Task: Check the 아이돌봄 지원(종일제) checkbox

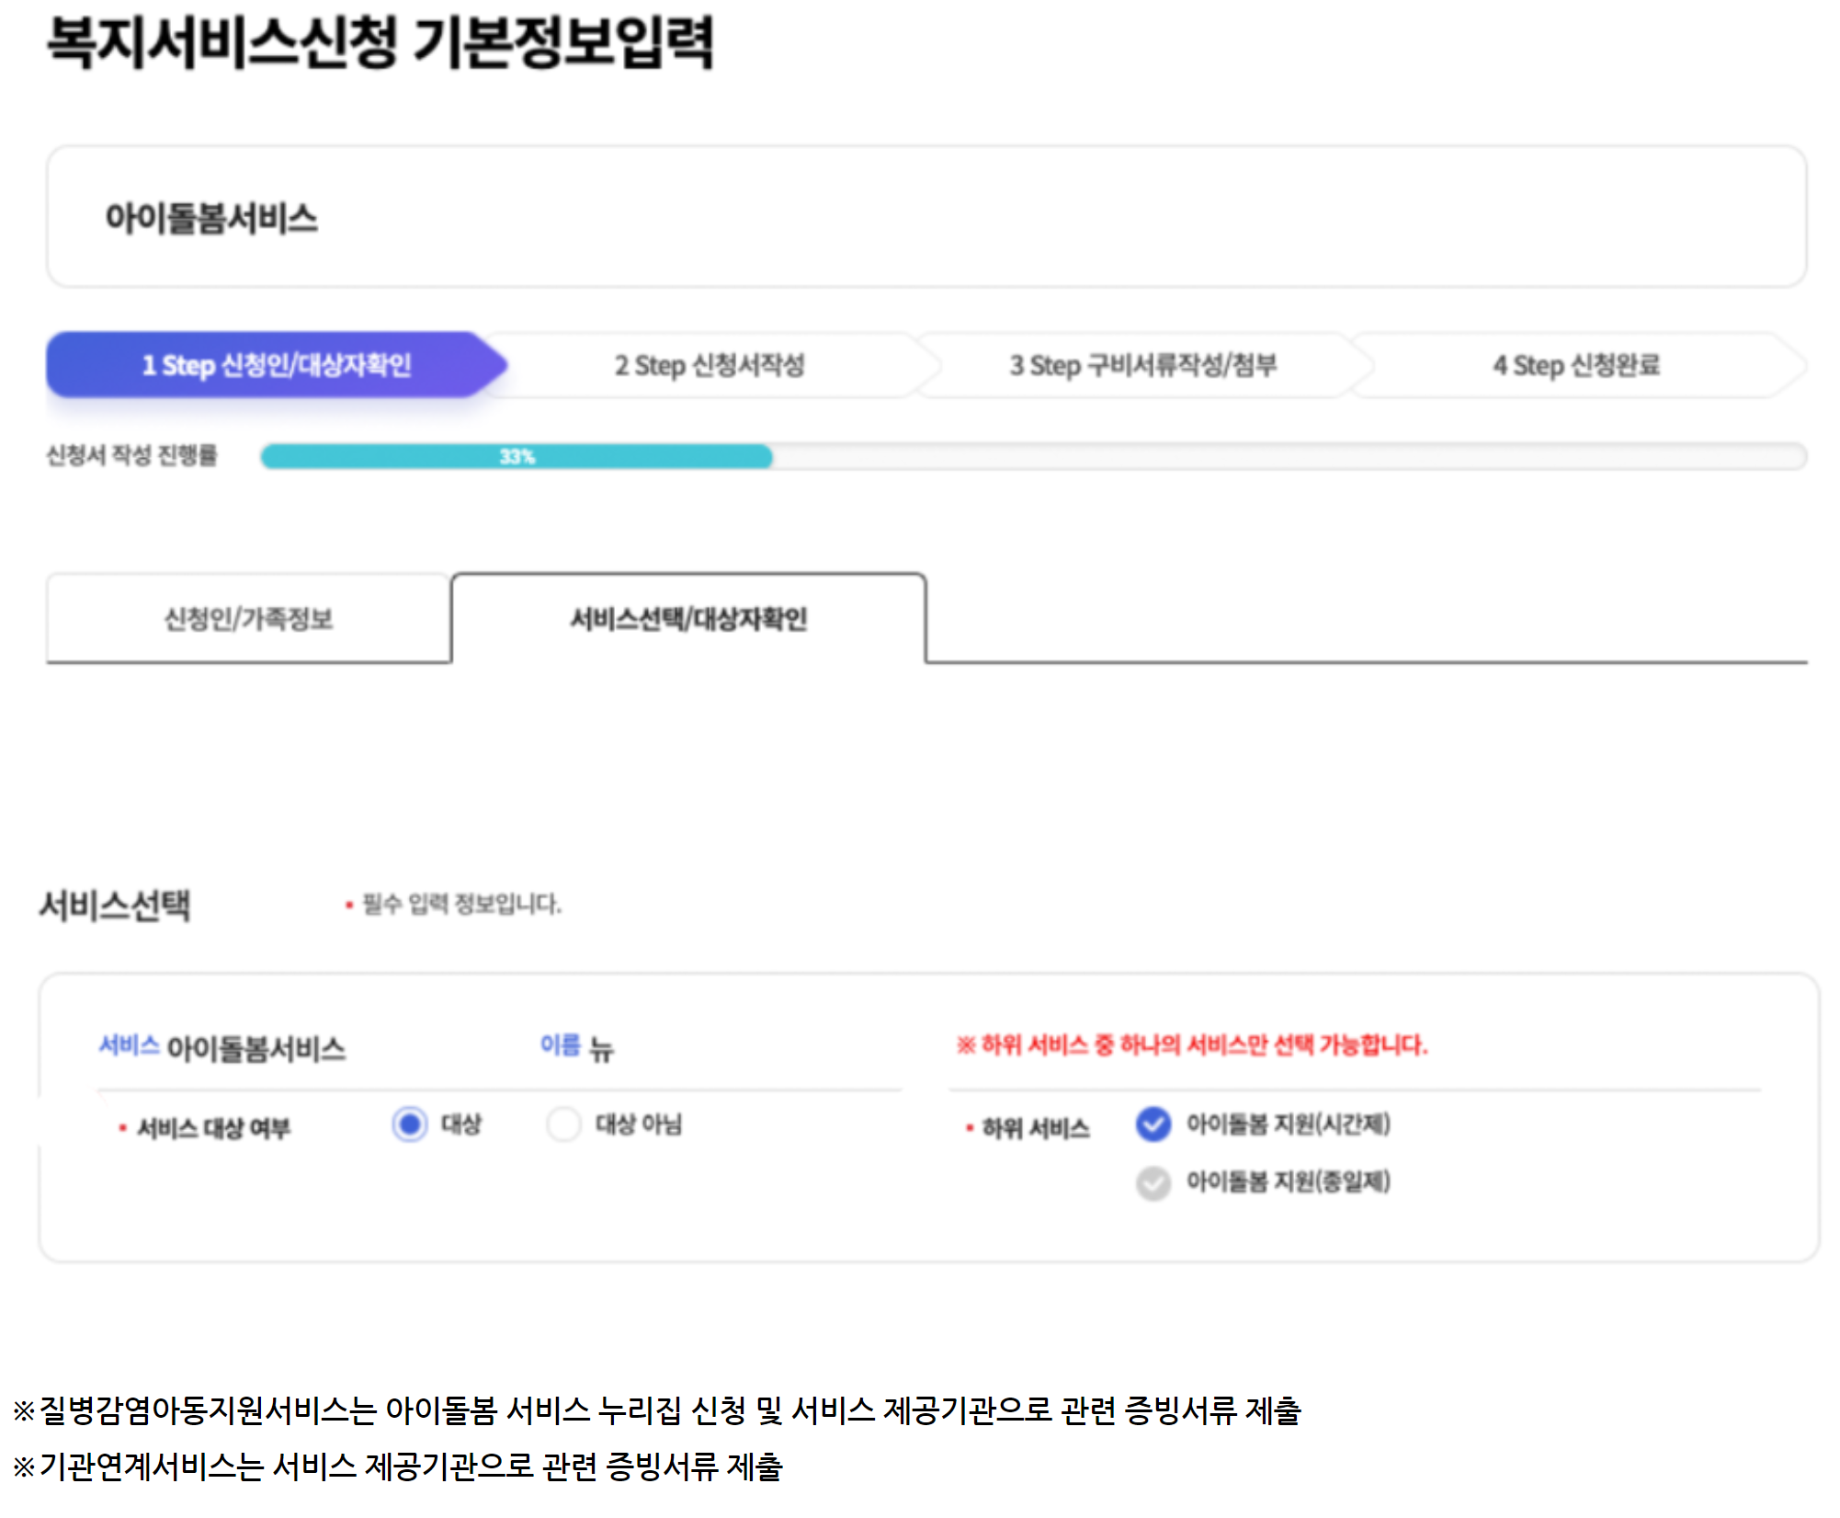Action: (1153, 1182)
